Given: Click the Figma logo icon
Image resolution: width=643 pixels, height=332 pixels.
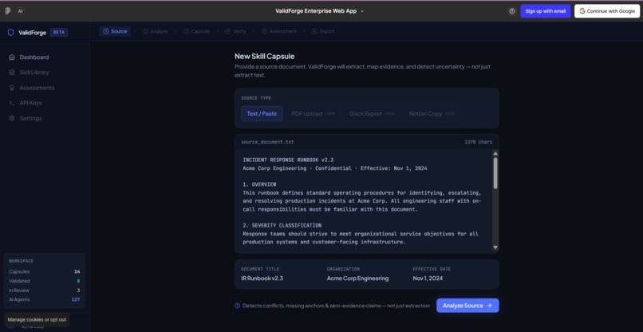Looking at the screenshot, I should click(x=8, y=11).
